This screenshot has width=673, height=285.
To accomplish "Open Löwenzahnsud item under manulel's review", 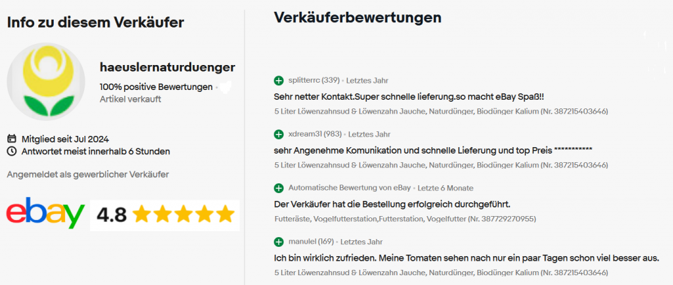I will point(440,272).
